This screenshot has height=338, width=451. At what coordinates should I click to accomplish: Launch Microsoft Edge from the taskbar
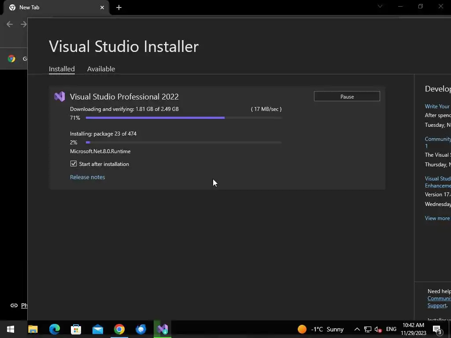(x=54, y=329)
